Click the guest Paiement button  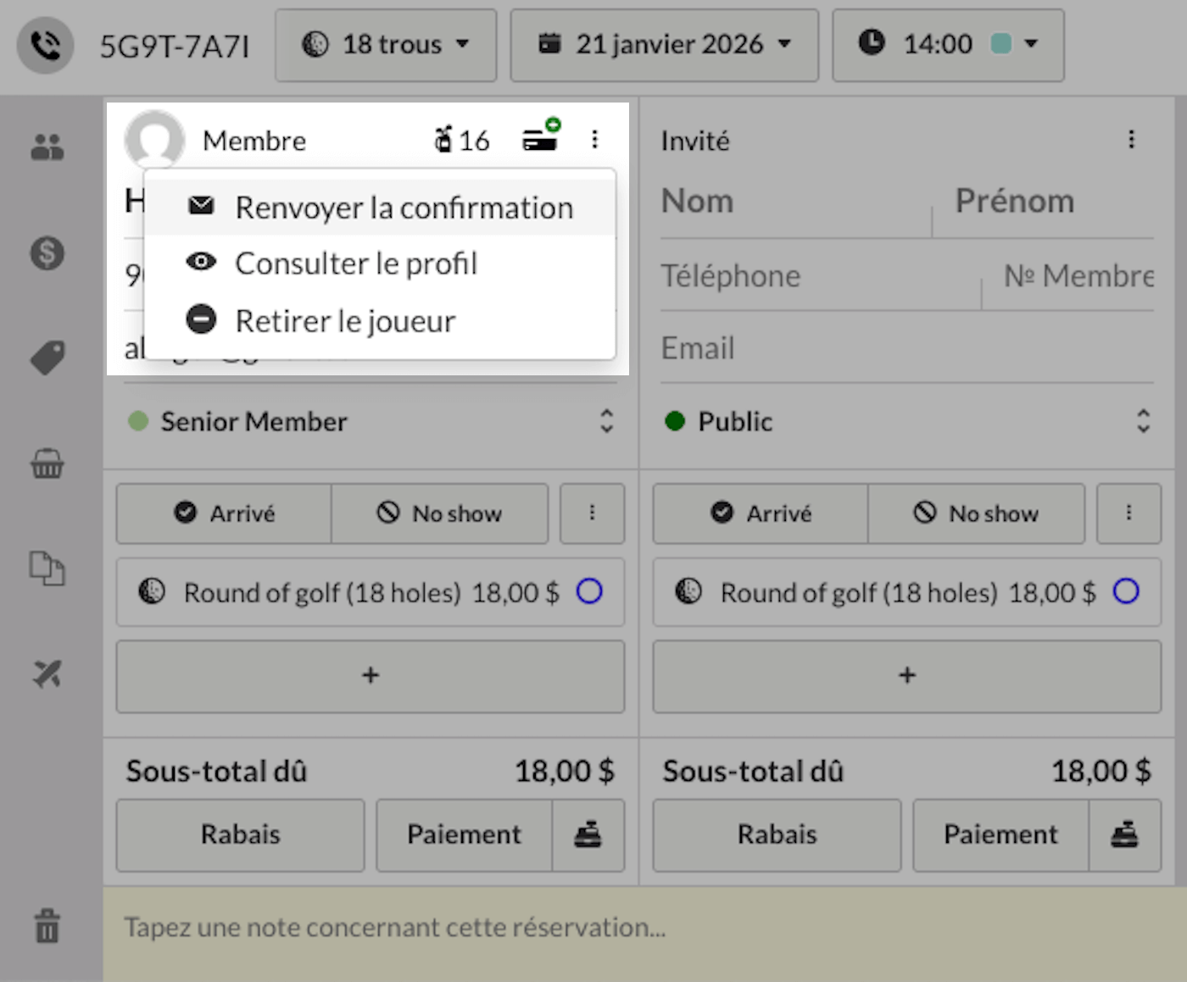[1001, 835]
